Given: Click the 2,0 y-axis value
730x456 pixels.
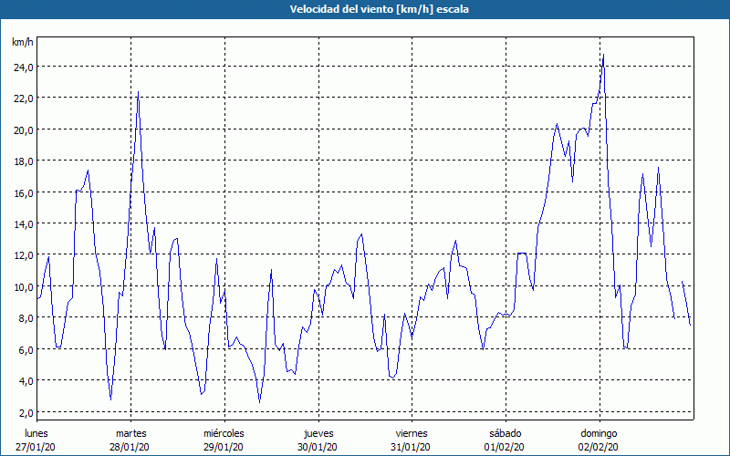Looking at the screenshot, I should click(x=26, y=413).
